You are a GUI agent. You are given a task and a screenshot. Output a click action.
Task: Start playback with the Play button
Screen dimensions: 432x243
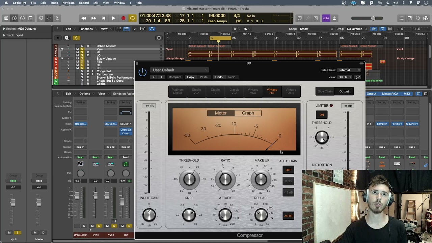[113, 18]
